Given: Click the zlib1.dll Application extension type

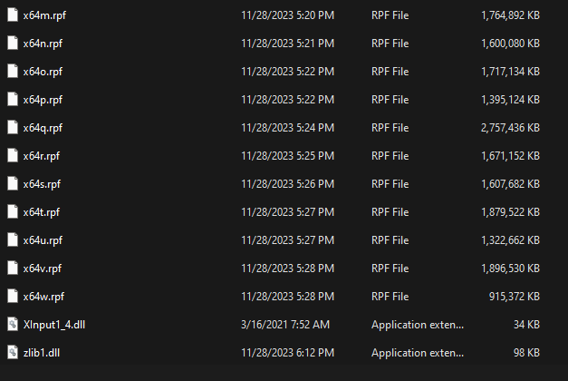Looking at the screenshot, I should click(417, 352).
